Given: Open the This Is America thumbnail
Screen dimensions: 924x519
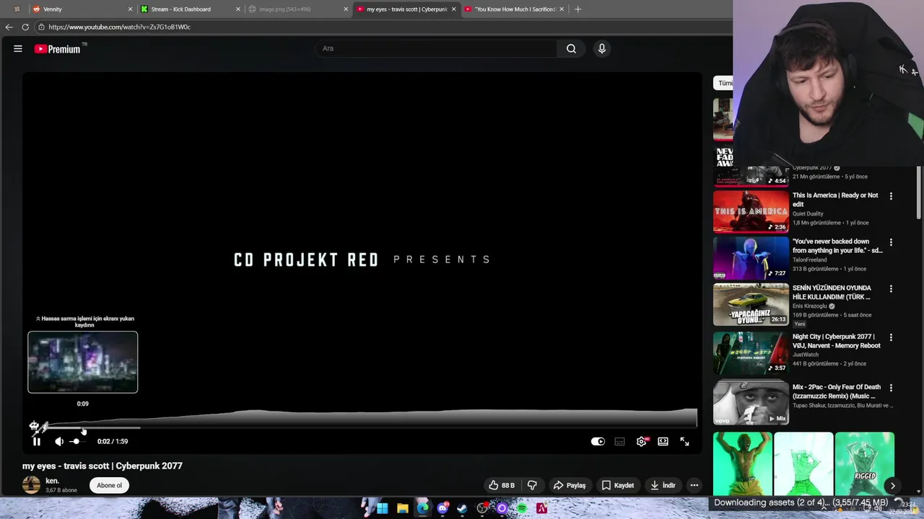Looking at the screenshot, I should (751, 212).
